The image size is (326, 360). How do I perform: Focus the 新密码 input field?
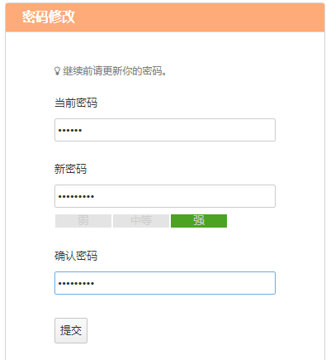click(x=165, y=196)
